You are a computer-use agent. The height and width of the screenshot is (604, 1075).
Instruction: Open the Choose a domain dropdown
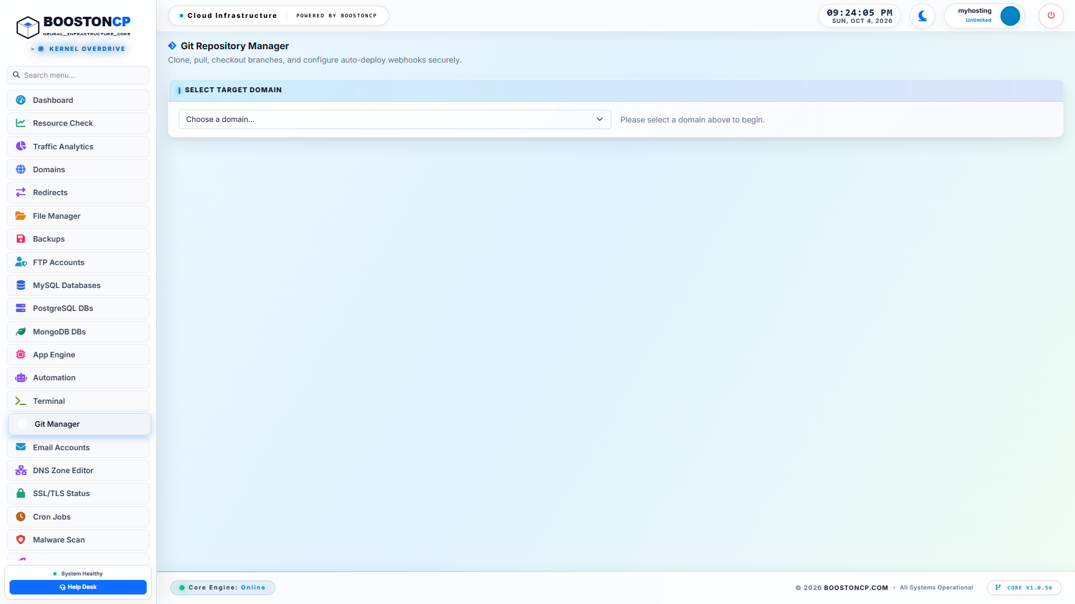tap(395, 119)
